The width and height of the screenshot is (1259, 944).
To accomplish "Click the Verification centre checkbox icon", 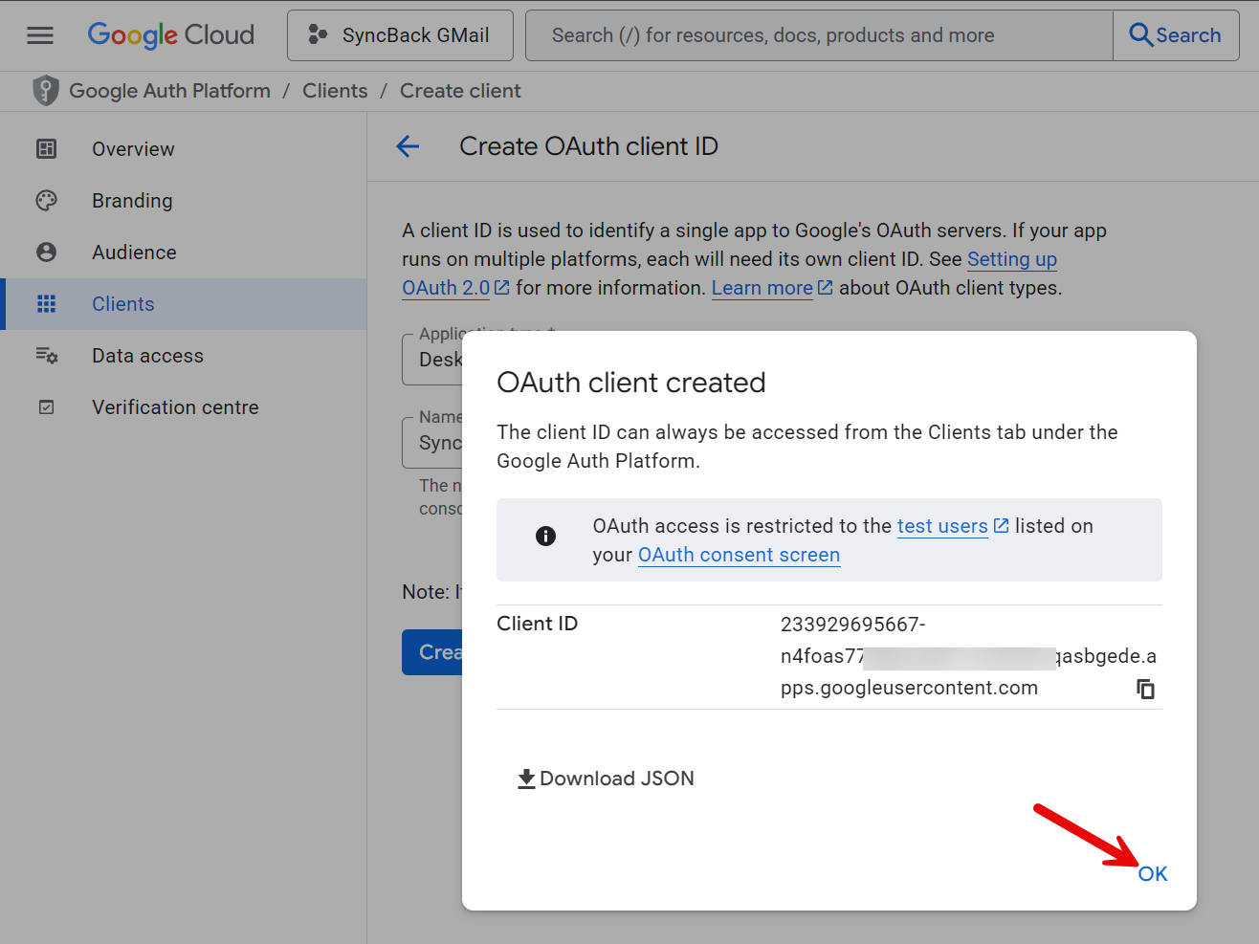I will pos(46,407).
